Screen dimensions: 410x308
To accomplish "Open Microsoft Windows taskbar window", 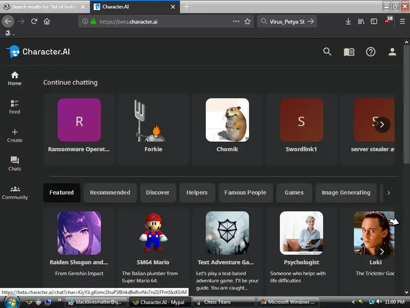I will click(x=288, y=302).
